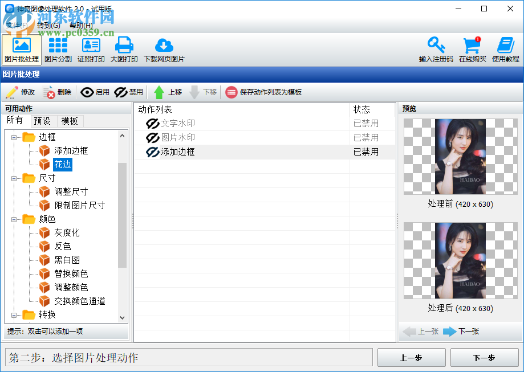Click the 状态 column header
This screenshot has height=372, width=524.
pyautogui.click(x=372, y=110)
